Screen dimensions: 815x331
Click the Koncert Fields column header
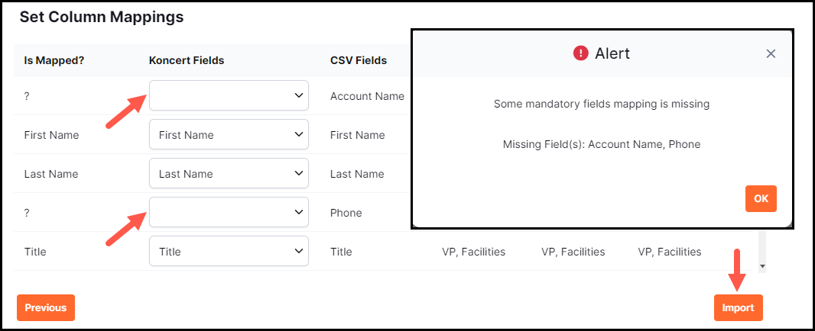click(187, 60)
